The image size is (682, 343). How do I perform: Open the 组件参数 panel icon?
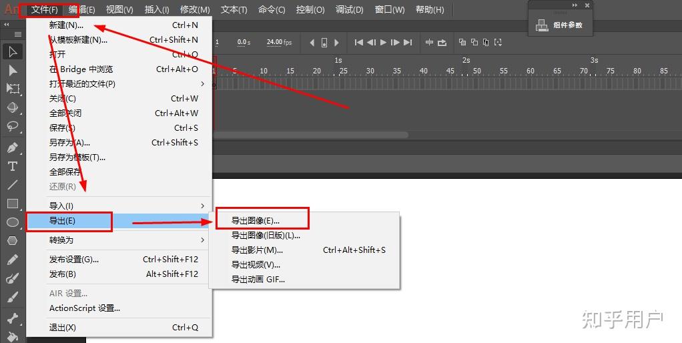(x=542, y=25)
